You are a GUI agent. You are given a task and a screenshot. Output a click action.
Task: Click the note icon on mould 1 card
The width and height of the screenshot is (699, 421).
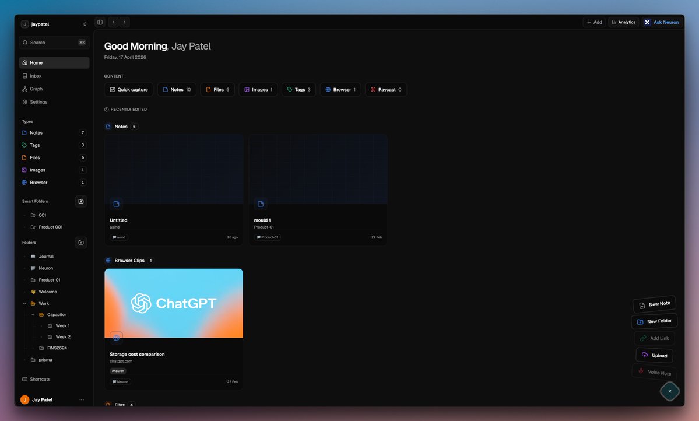point(261,204)
